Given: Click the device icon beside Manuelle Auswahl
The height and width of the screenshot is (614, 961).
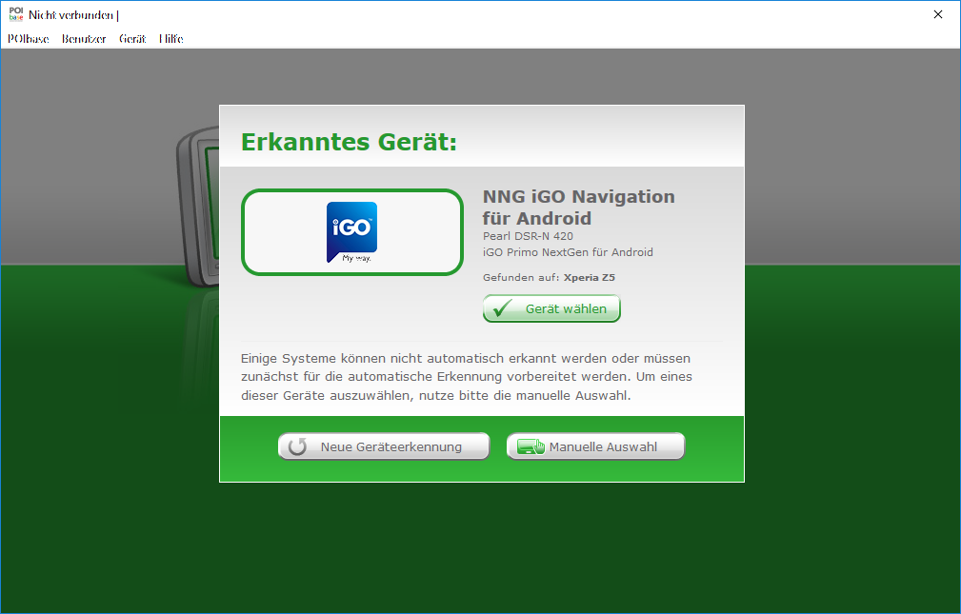Looking at the screenshot, I should pos(531,447).
